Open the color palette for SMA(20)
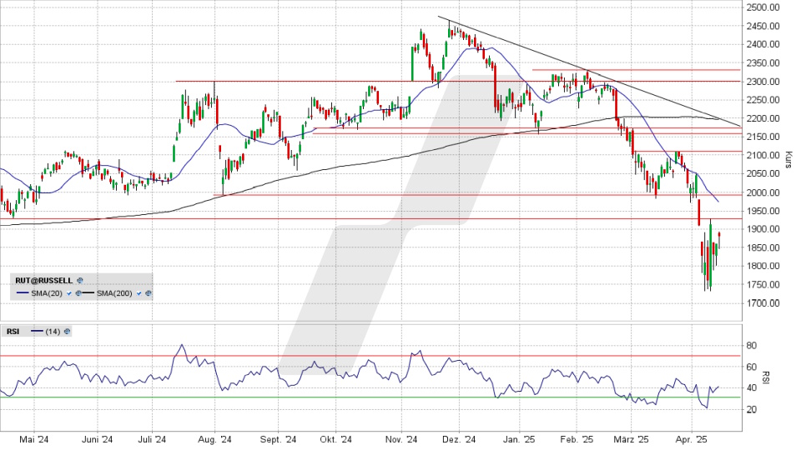801x450 pixels. click(78, 293)
